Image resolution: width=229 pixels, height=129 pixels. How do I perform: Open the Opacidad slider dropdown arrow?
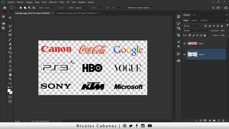(x=227, y=30)
